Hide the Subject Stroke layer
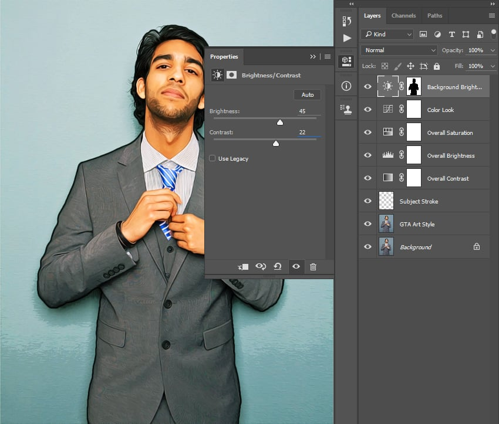 pos(367,201)
